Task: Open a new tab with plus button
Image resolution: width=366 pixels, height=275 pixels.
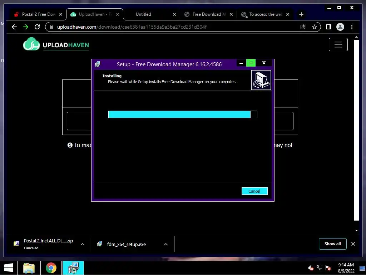Action: 301,14
